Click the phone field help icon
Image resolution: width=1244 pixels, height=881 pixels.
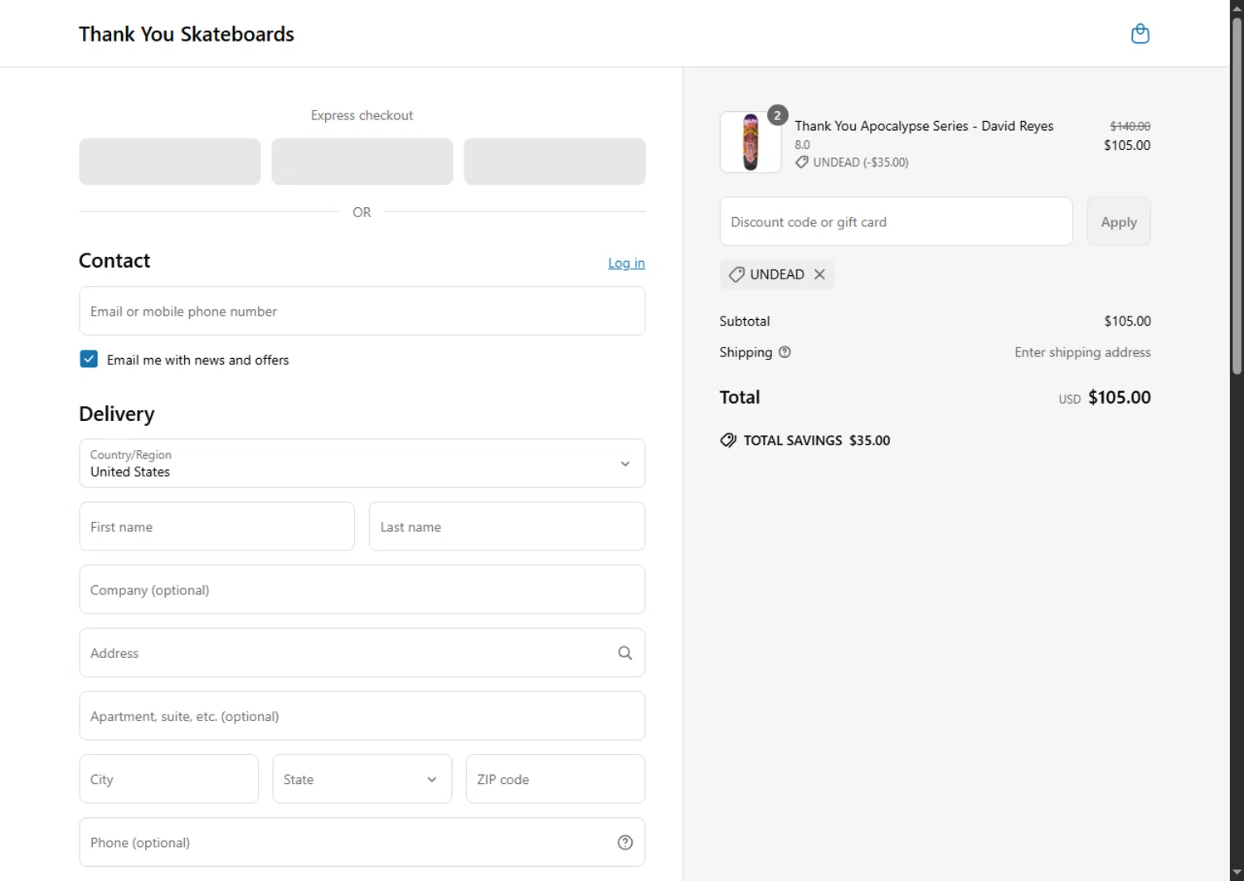click(x=625, y=843)
